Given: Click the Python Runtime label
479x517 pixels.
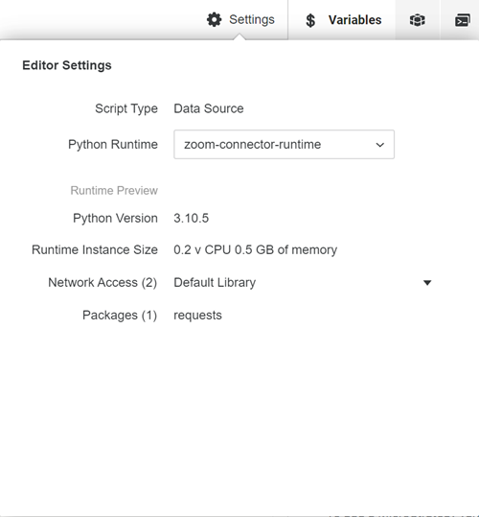Looking at the screenshot, I should [x=113, y=145].
